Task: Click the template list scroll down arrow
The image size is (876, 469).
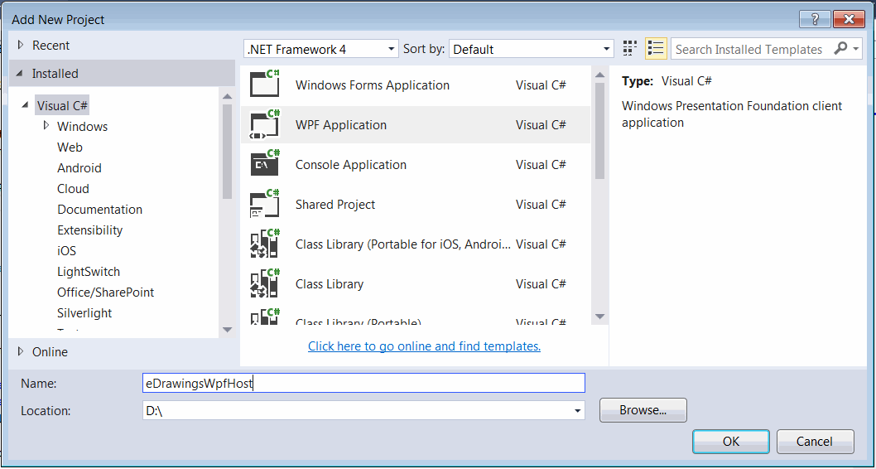Action: (600, 317)
